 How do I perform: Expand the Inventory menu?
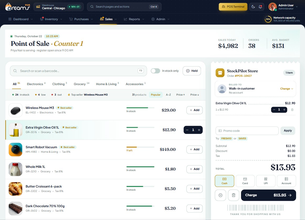coord(51,19)
